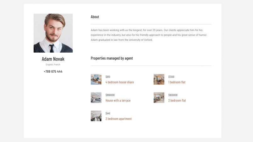The height and width of the screenshot is (142, 253).
Task: Click the agent name Adam Novak
Action: [x=53, y=59]
